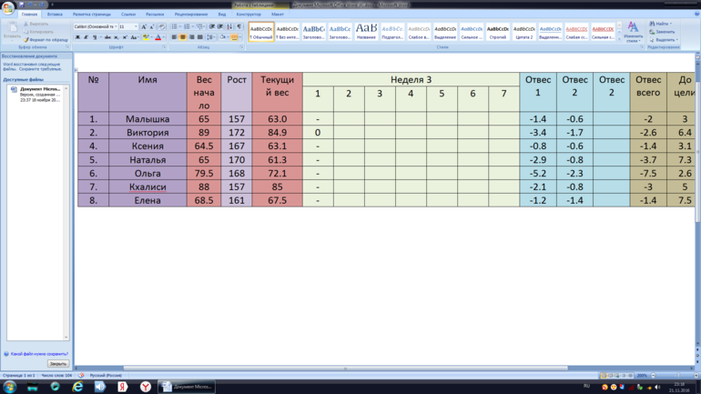This screenshot has width=701, height=394.
Task: Toggle bold formatting in the Font group
Action: pyautogui.click(x=78, y=37)
